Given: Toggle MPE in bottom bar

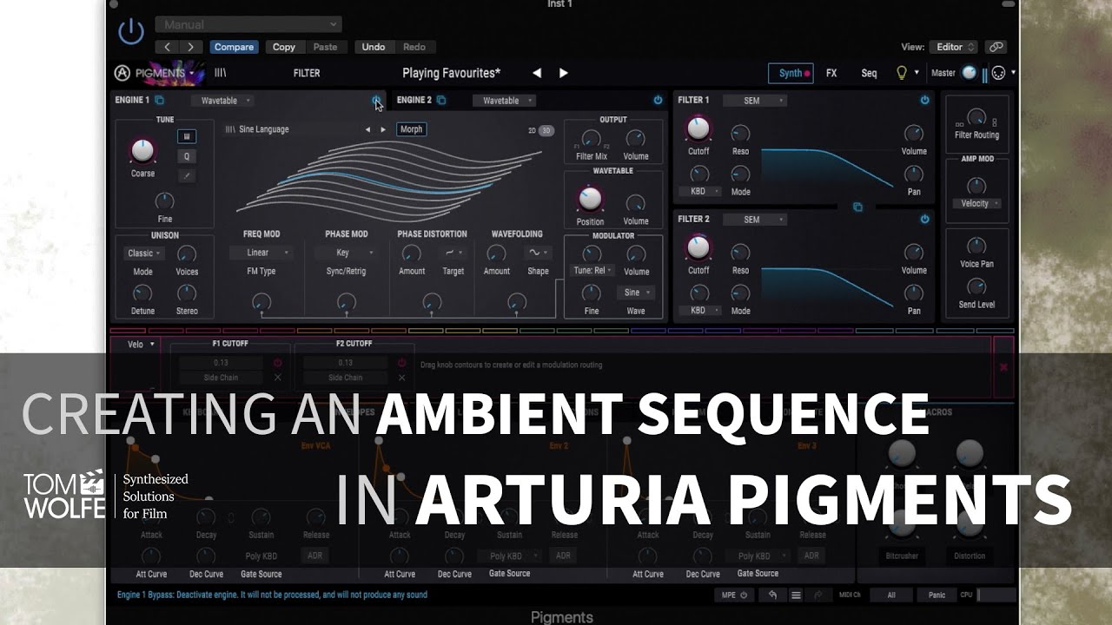Looking at the screenshot, I should 734,595.
